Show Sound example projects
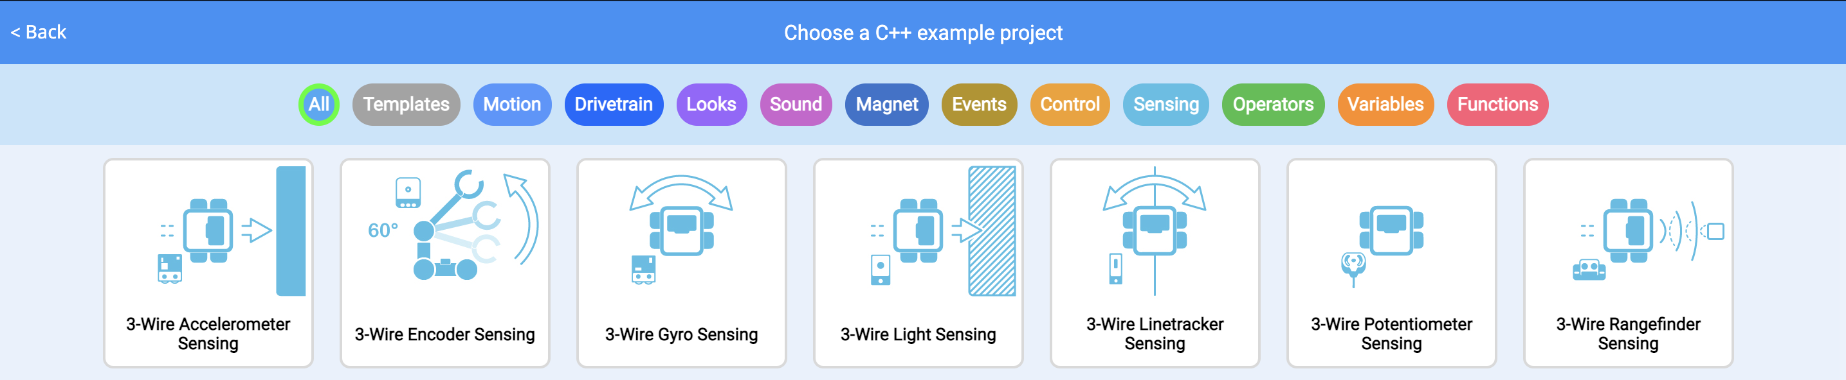 coord(796,105)
